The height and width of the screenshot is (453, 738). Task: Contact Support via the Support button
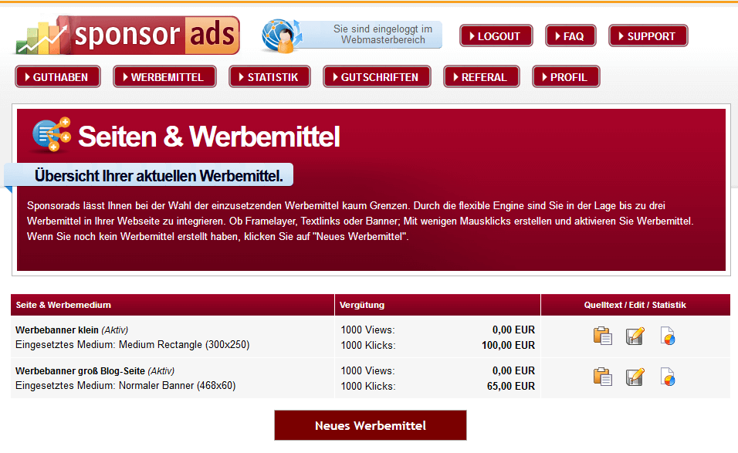coord(648,36)
